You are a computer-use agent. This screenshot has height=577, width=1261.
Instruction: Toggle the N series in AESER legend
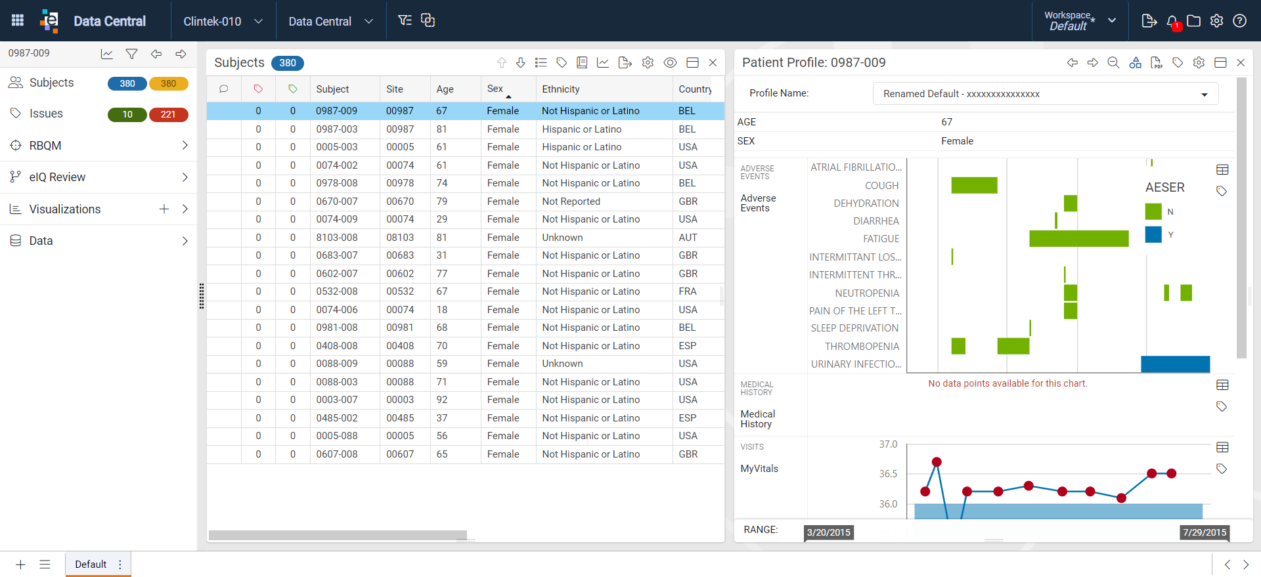coord(1153,211)
